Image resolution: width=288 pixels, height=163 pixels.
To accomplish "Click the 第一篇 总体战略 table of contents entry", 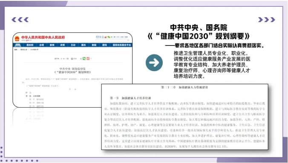I will tap(33, 96).
